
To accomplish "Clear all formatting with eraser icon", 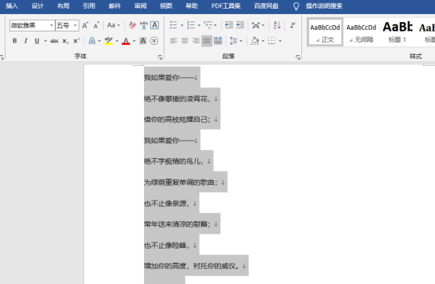I will pyautogui.click(x=133, y=25).
